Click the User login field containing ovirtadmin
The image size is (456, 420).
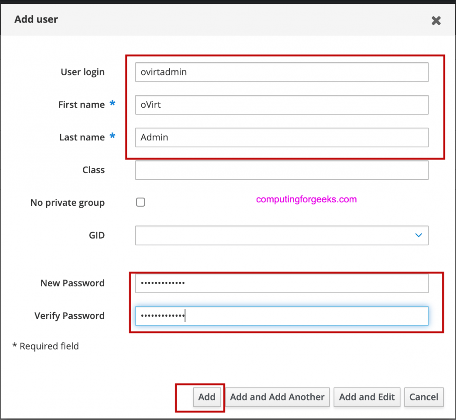pyautogui.click(x=282, y=72)
